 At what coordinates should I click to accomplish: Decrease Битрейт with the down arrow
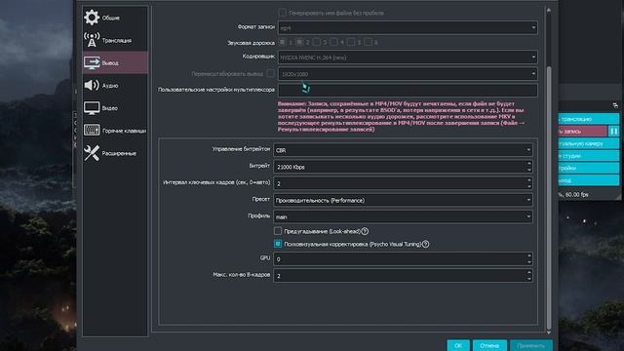tap(528, 170)
